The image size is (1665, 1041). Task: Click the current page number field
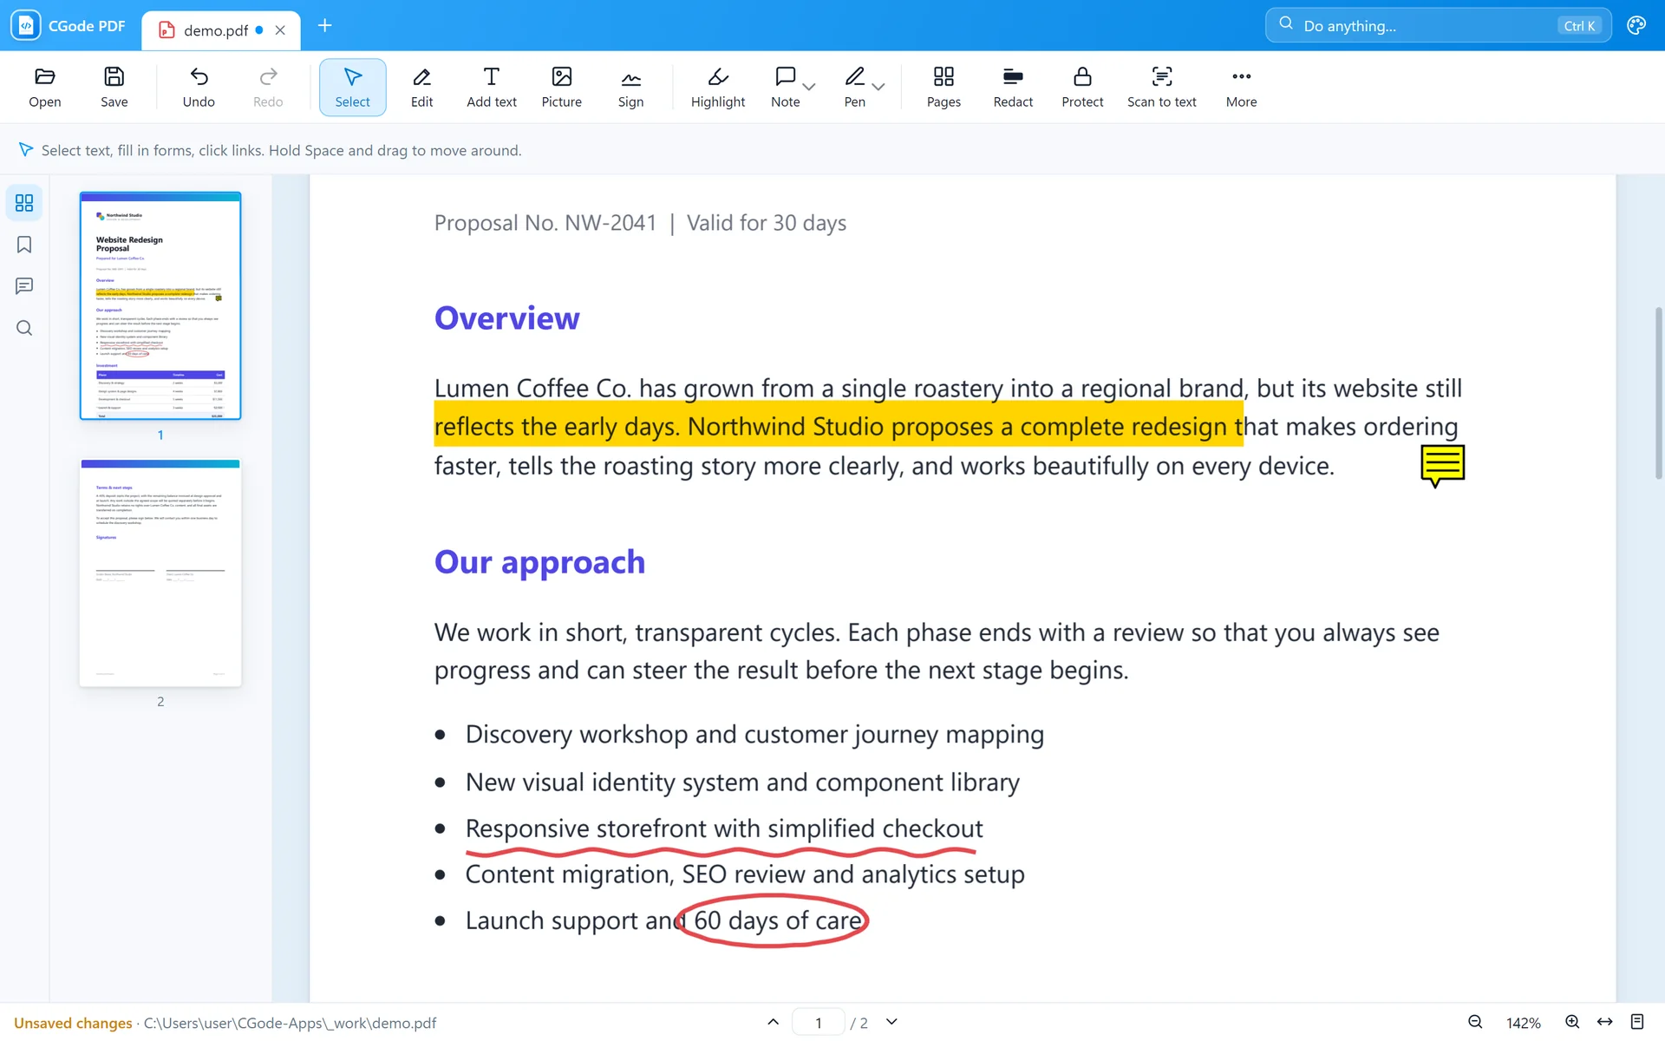pyautogui.click(x=818, y=1023)
